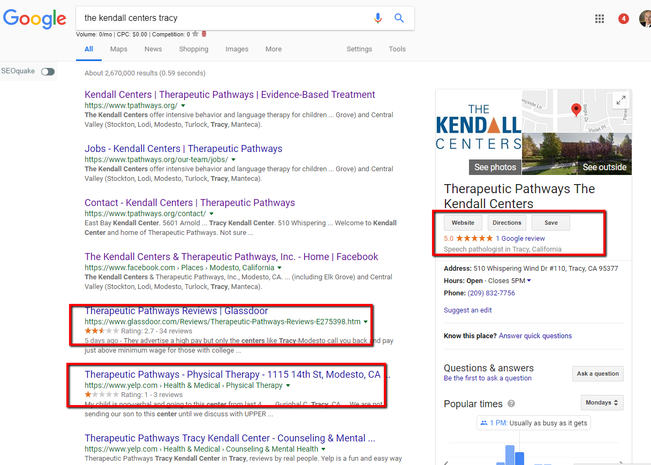Expand the map in knowledge panel
This screenshot has width=651, height=465.
(x=621, y=100)
